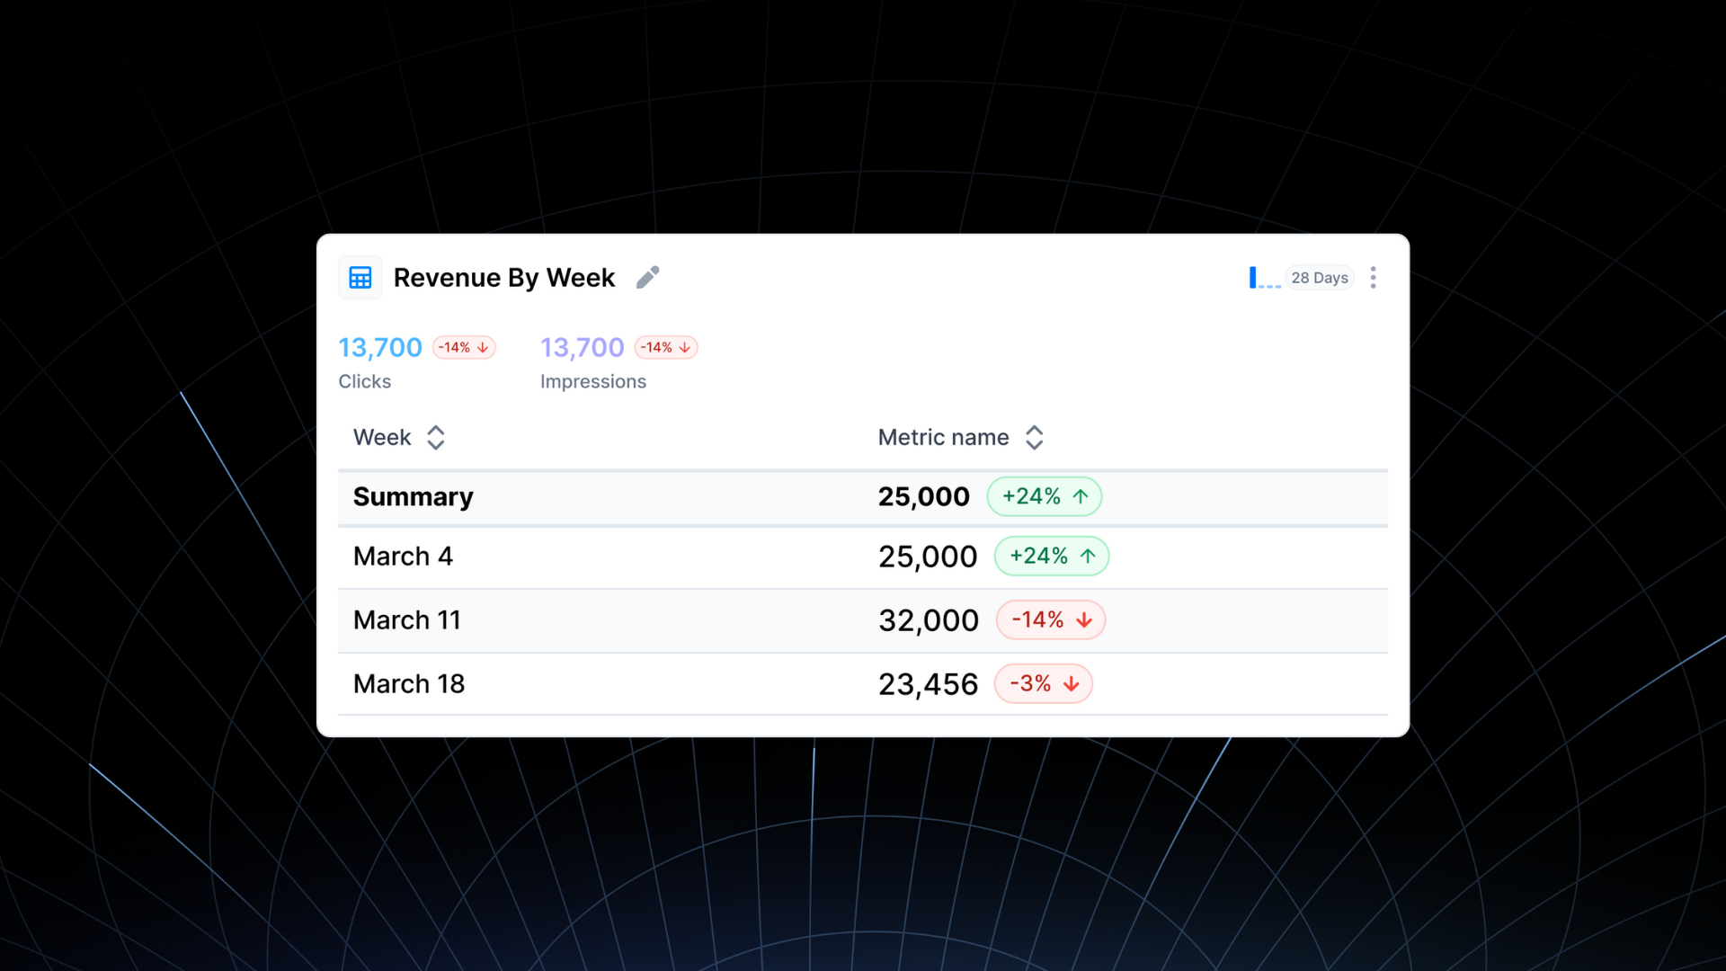
Task: Sort by Metric name column arrows
Action: [x=1035, y=438]
